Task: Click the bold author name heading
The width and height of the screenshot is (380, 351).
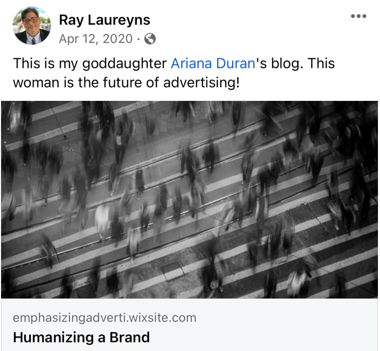Action: [105, 20]
